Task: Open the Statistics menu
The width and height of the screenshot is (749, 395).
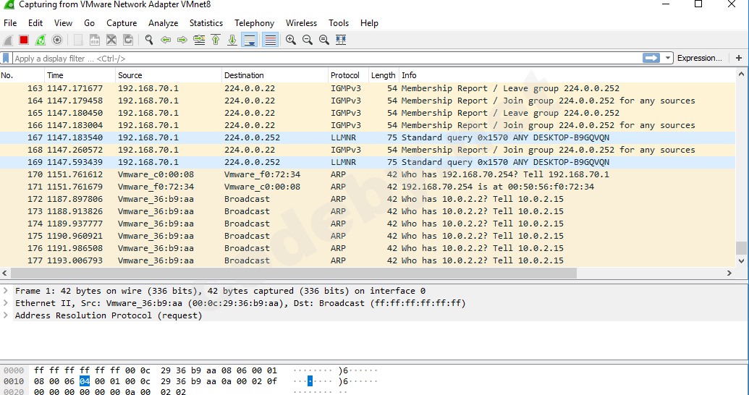Action: pos(206,23)
